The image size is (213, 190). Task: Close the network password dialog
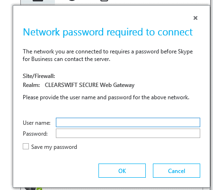click(195, 18)
